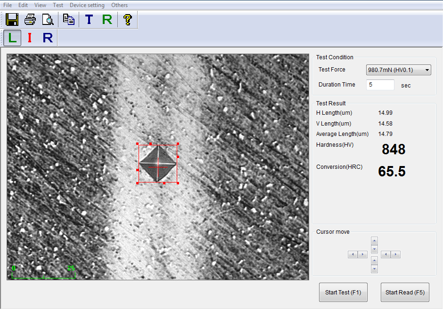Click the H Length value 14.99
The height and width of the screenshot is (309, 443).
coord(386,113)
